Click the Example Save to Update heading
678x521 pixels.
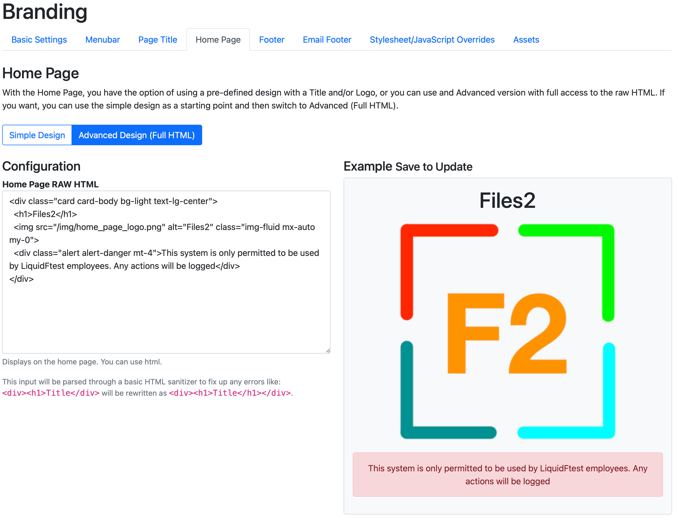tap(408, 167)
